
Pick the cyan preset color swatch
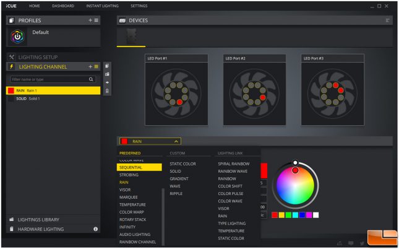295,215
